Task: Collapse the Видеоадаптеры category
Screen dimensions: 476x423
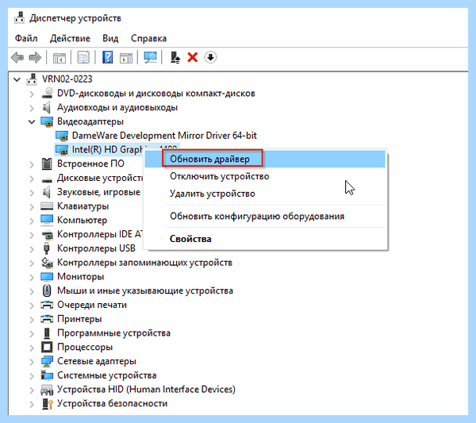Action: [x=32, y=122]
